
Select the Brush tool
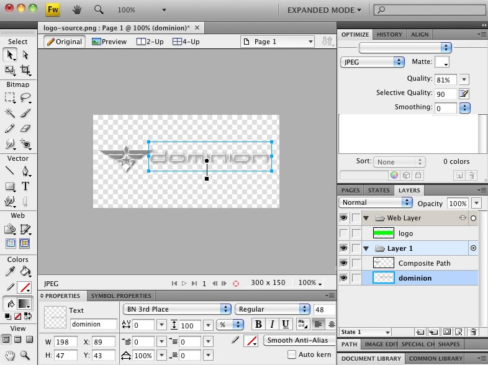[x=25, y=113]
